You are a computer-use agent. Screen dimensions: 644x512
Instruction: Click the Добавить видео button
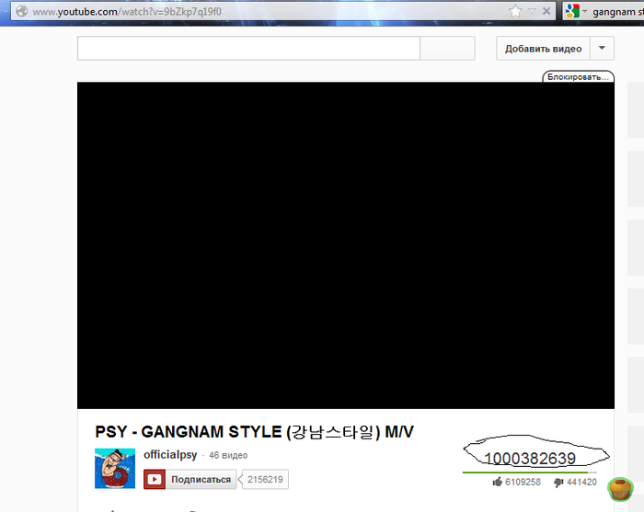[x=543, y=49]
